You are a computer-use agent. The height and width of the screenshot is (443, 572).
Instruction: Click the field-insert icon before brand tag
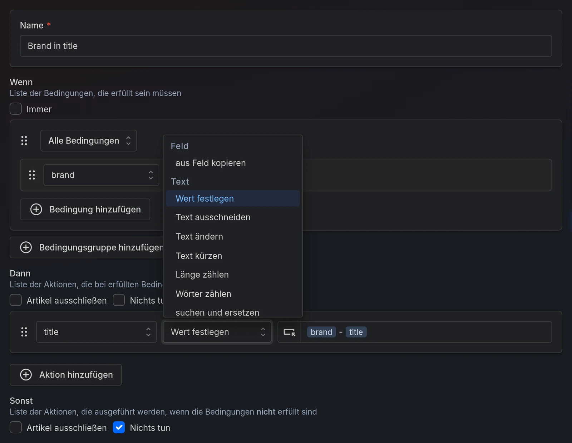(289, 332)
